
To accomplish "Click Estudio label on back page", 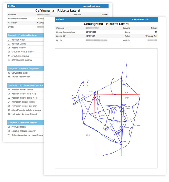I will pyautogui.click(x=77, y=15).
